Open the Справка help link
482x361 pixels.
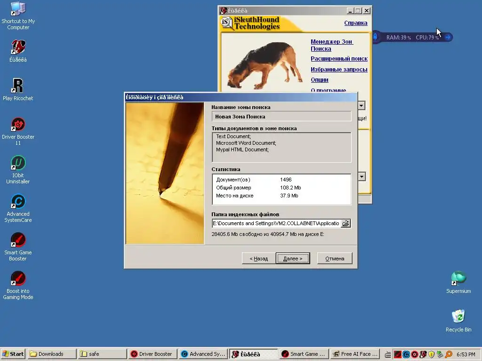tap(356, 23)
